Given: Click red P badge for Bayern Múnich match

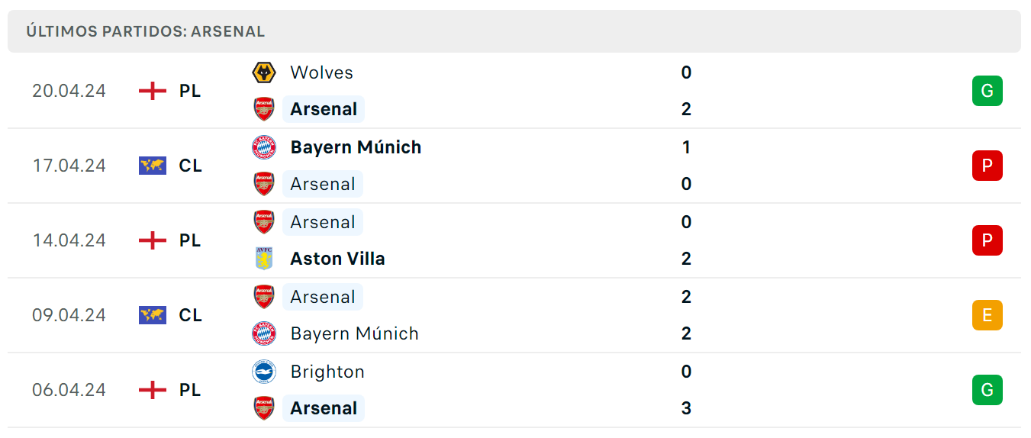Looking at the screenshot, I should pyautogui.click(x=987, y=166).
